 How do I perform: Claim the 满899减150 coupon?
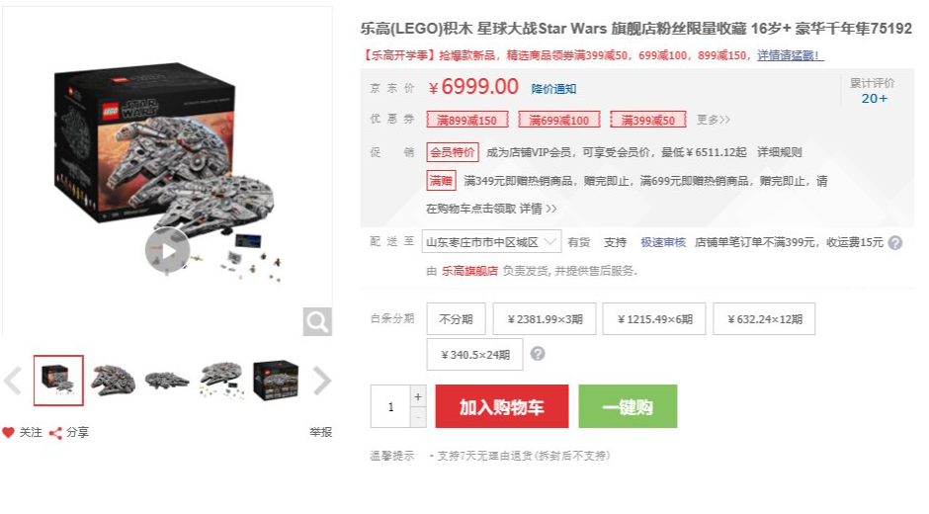466,120
